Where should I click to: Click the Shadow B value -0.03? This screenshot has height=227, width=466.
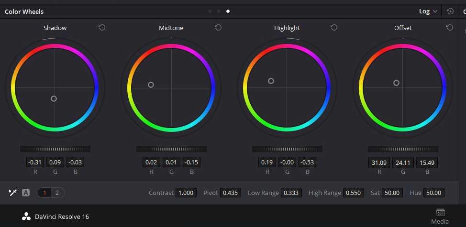pyautogui.click(x=75, y=162)
